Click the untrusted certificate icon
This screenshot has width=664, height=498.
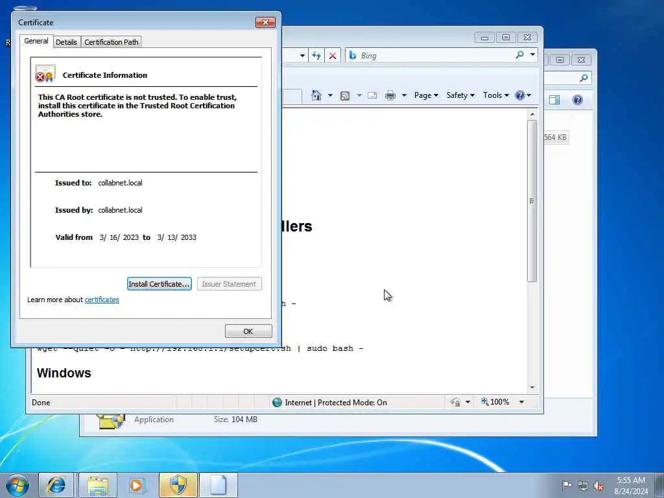tap(45, 74)
